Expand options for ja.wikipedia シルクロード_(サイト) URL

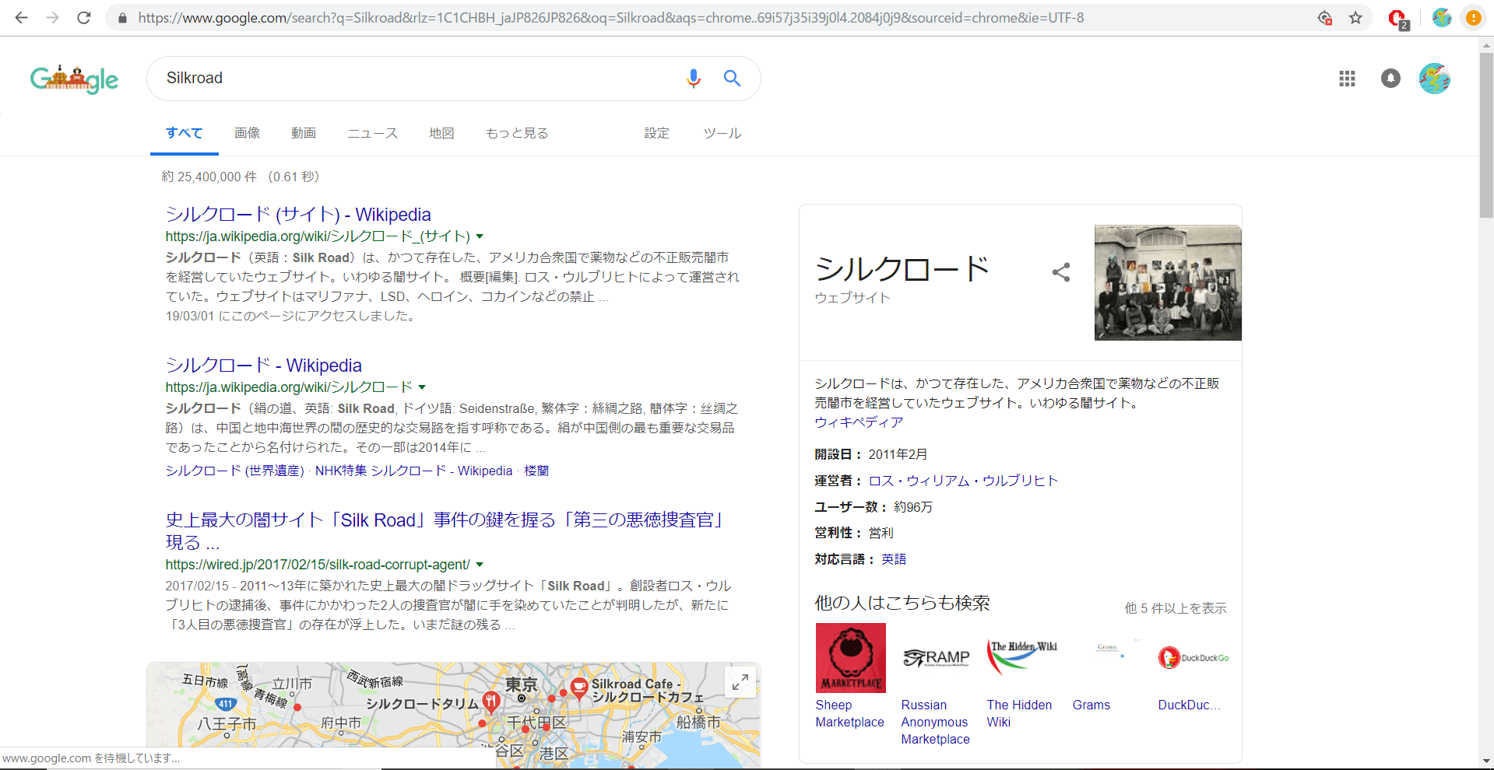480,236
